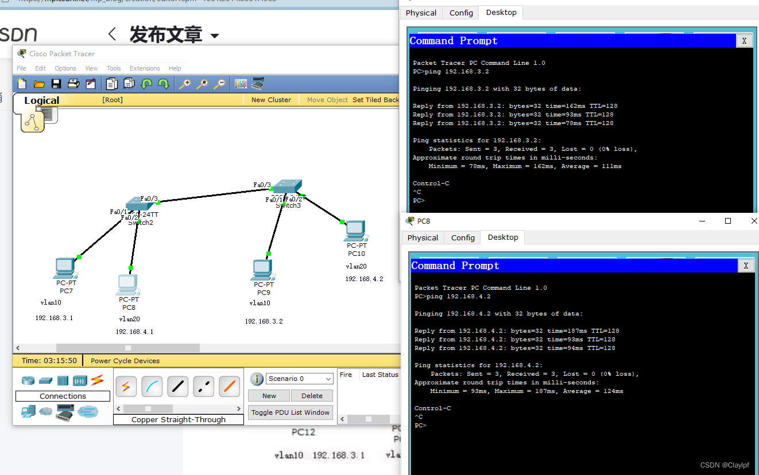Click the Zoom Reset magnifier icon
Image resolution: width=759 pixels, height=475 pixels.
point(202,84)
